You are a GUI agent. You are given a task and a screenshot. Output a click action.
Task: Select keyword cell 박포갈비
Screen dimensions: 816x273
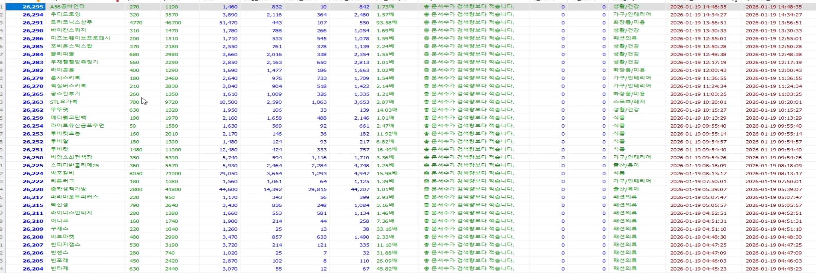pyautogui.click(x=62, y=174)
